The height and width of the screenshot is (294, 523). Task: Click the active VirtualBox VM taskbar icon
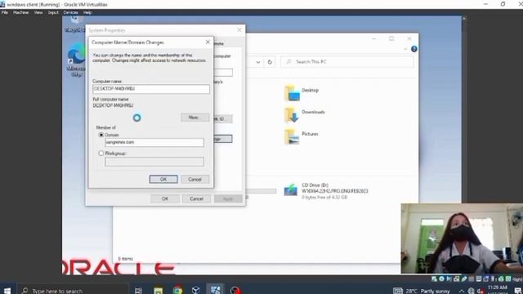(216, 290)
